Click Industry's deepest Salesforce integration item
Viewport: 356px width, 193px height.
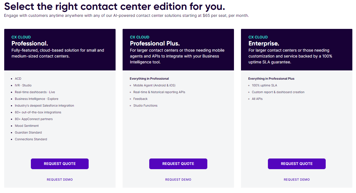pyautogui.click(x=44, y=105)
